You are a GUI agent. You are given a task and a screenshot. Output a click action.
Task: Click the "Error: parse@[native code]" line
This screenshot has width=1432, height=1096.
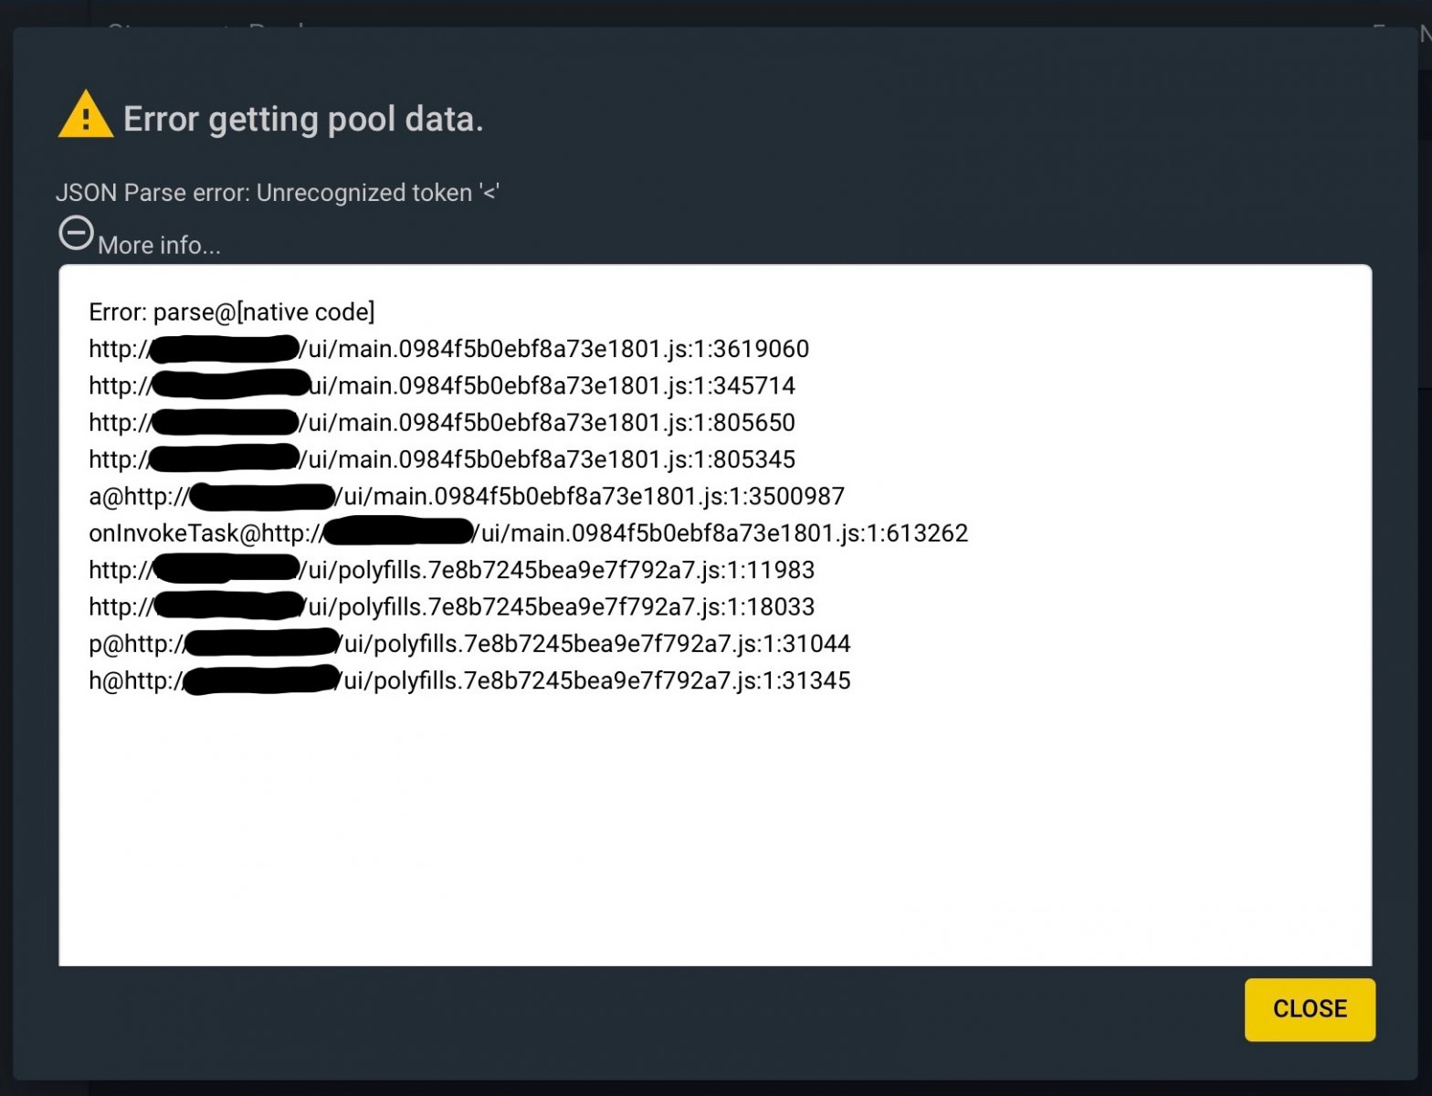[231, 312]
